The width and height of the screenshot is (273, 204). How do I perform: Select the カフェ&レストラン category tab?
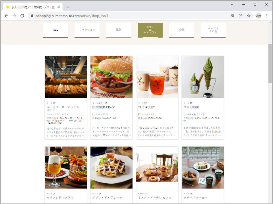point(150,30)
